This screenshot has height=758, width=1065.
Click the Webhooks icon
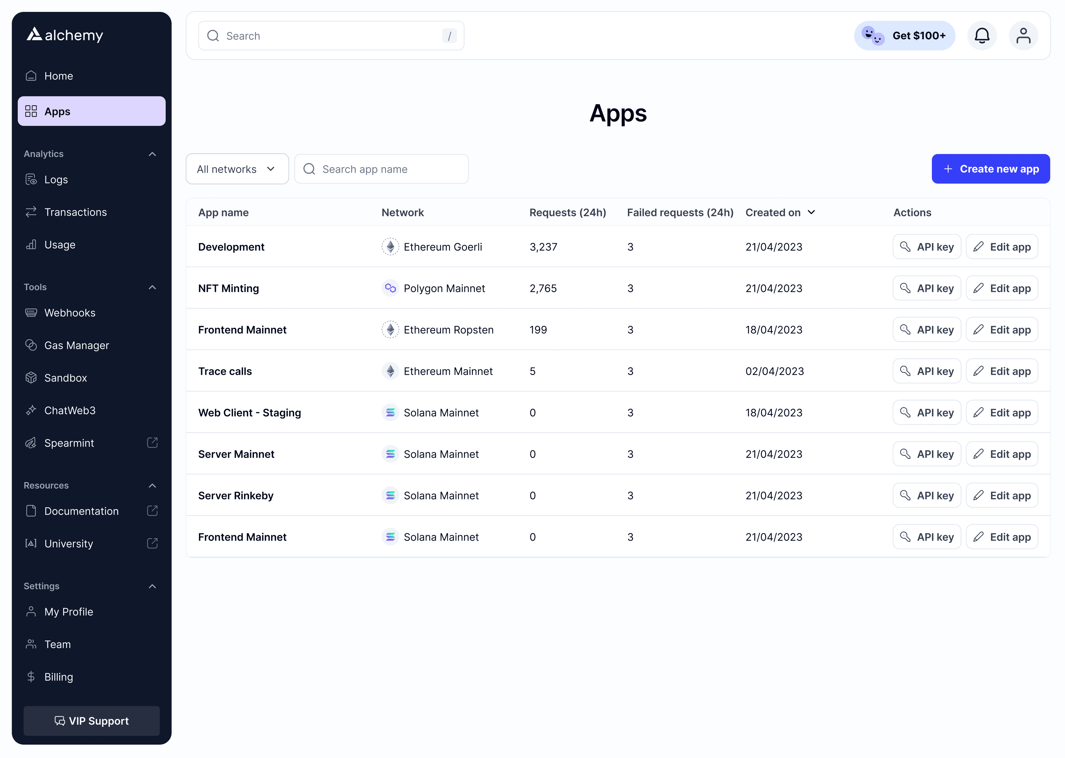coord(31,313)
